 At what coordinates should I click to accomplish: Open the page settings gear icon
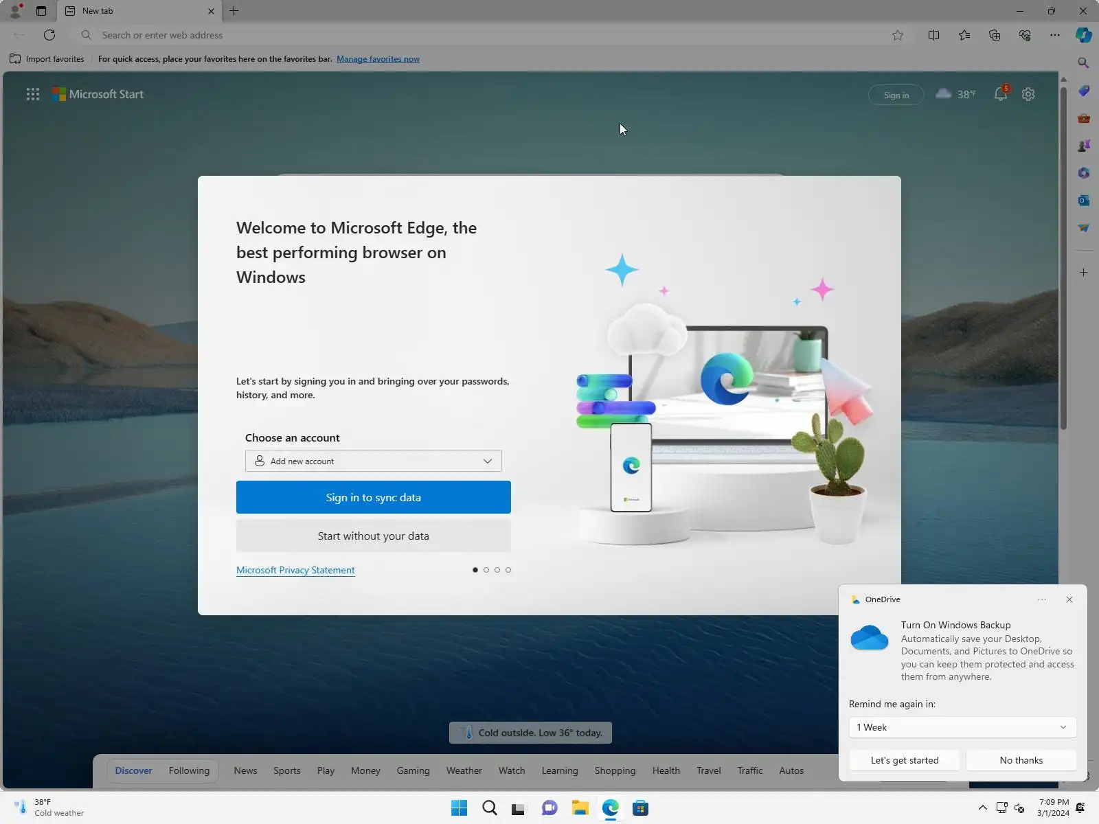click(x=1028, y=94)
